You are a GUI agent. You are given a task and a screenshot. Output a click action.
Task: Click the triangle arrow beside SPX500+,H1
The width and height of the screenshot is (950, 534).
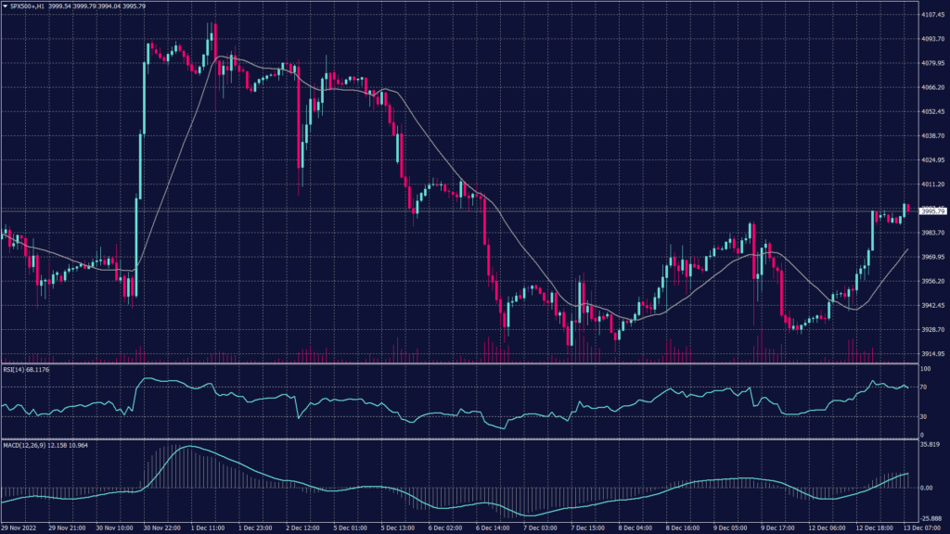point(5,6)
